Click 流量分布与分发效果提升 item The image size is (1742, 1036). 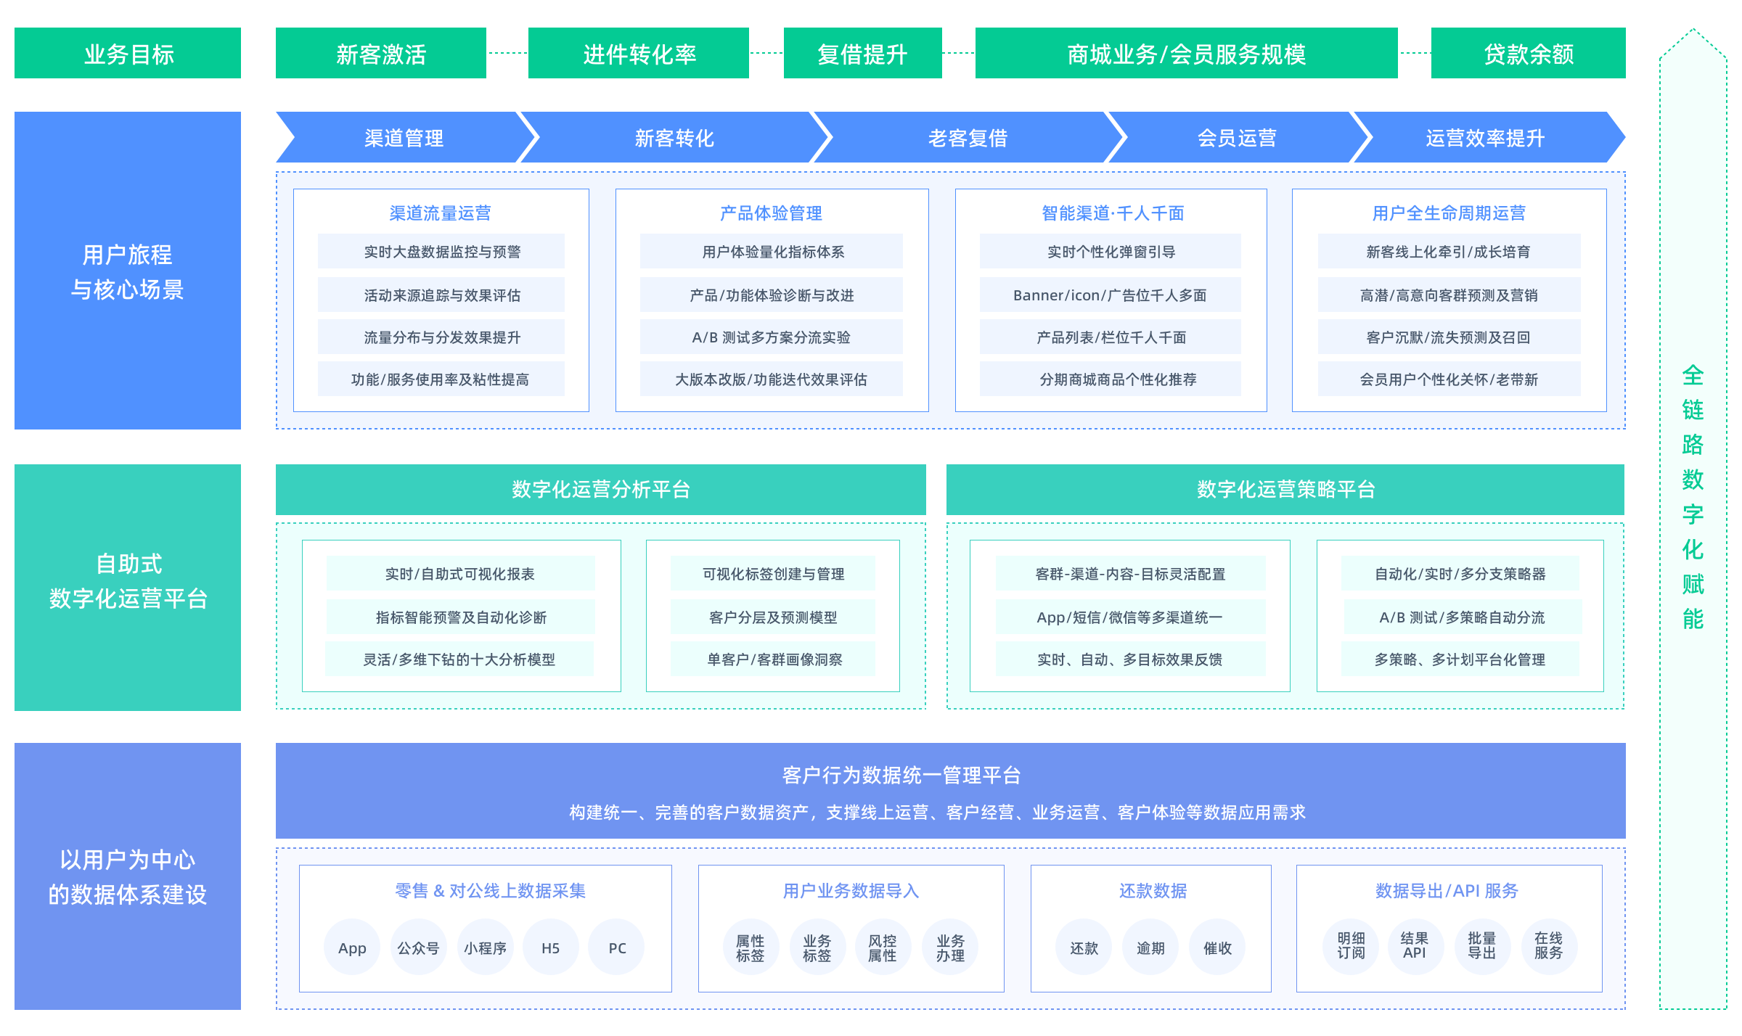(441, 337)
